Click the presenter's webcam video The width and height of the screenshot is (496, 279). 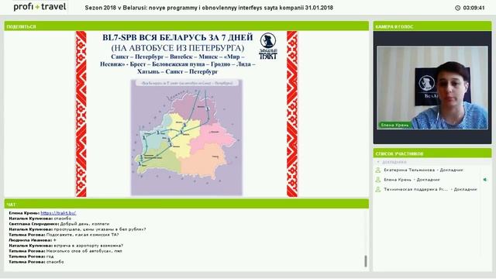(432, 88)
